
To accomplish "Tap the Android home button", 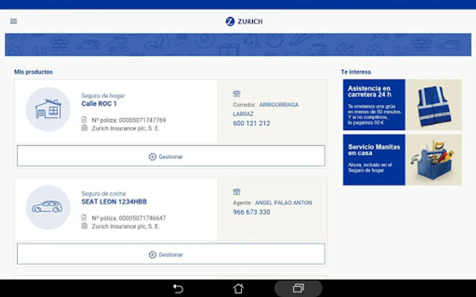I will [x=238, y=289].
